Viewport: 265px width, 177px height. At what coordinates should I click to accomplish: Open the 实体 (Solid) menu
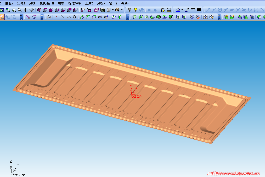21,3
